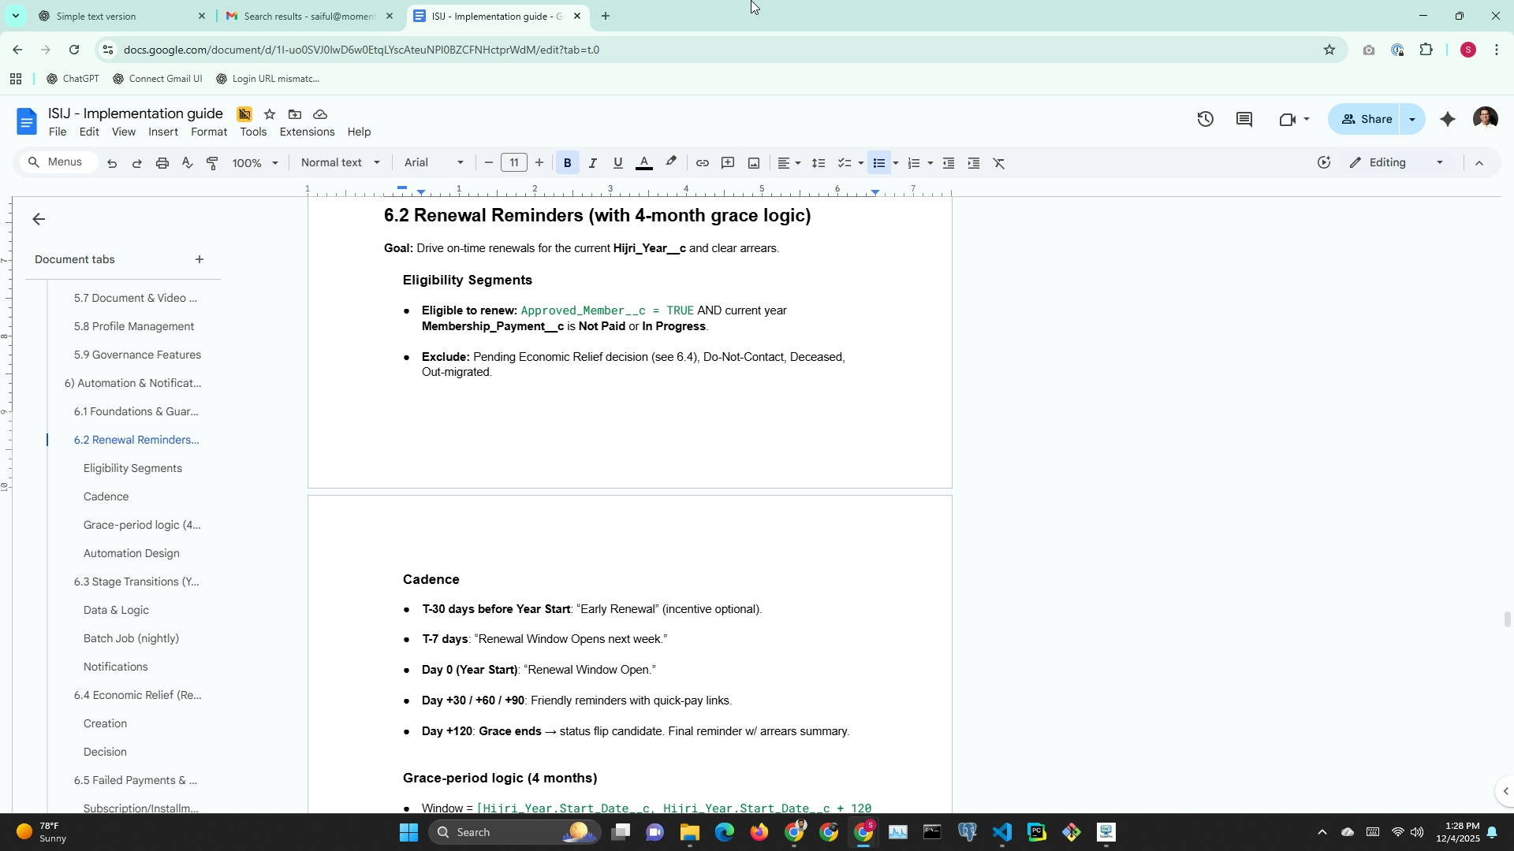Image resolution: width=1514 pixels, height=851 pixels.
Task: Toggle bold formatting button
Action: tap(567, 163)
